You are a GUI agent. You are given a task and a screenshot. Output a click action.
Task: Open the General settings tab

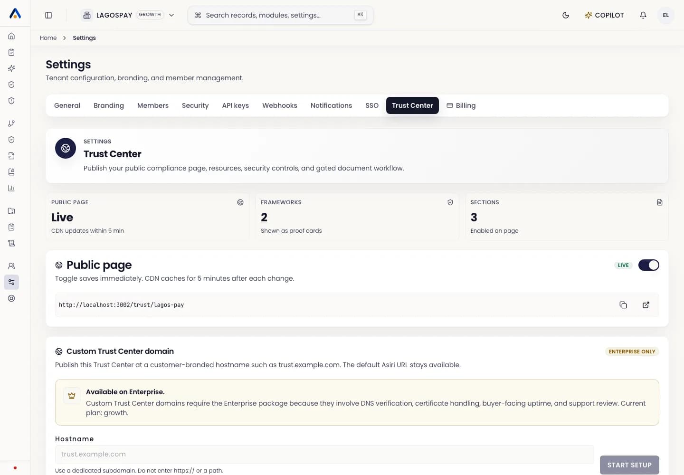[67, 105]
